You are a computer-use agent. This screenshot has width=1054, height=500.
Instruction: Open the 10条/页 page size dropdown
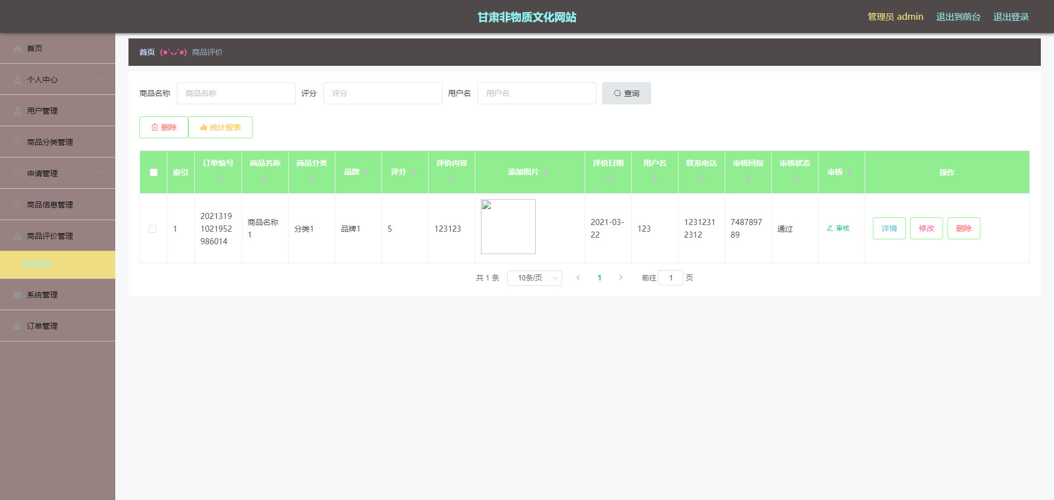pos(535,278)
